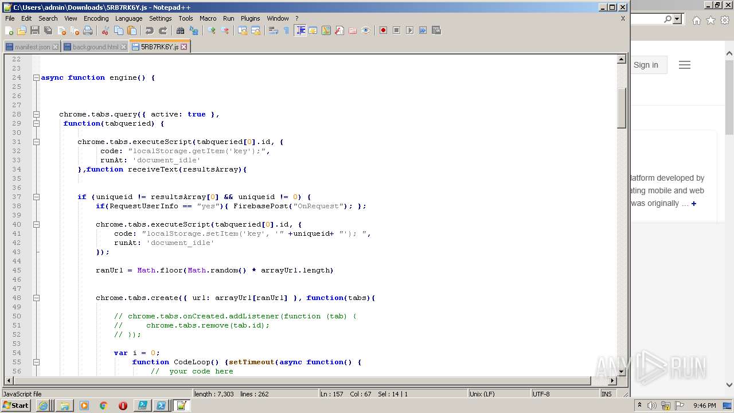Image resolution: width=734 pixels, height=413 pixels.
Task: Click the Redo toolbar icon
Action: point(163,30)
